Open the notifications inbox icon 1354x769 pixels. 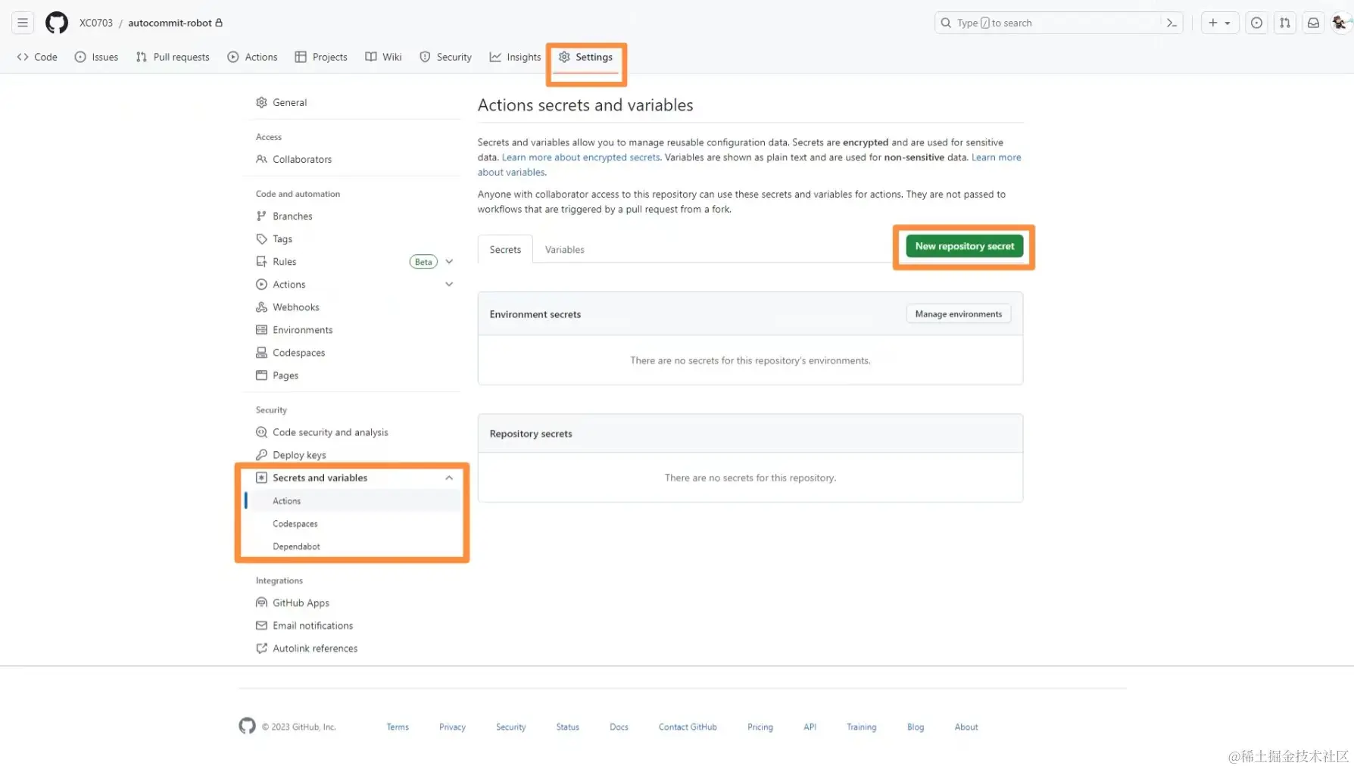[x=1314, y=23]
